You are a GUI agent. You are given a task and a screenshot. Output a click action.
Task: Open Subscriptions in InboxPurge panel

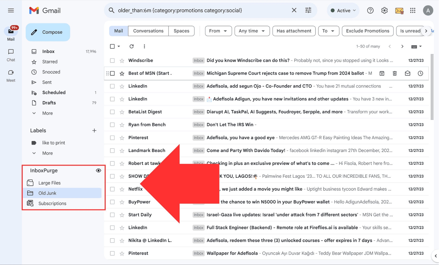tap(52, 203)
